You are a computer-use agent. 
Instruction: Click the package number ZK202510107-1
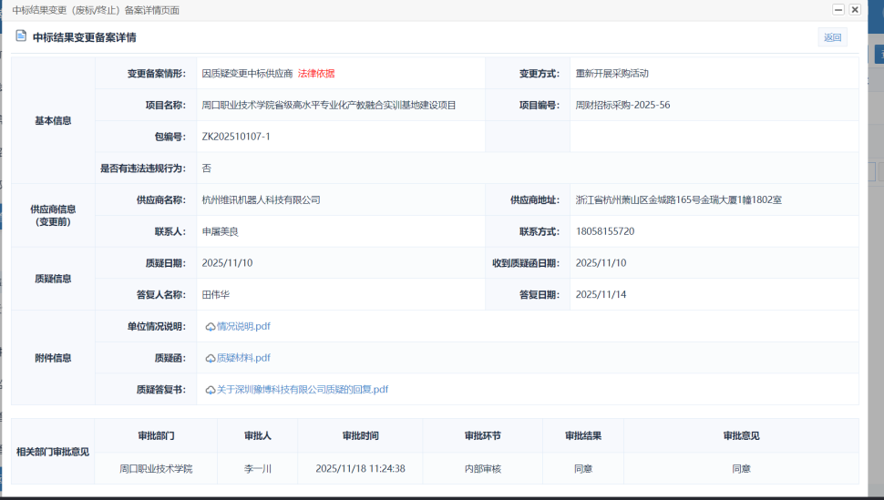point(236,137)
